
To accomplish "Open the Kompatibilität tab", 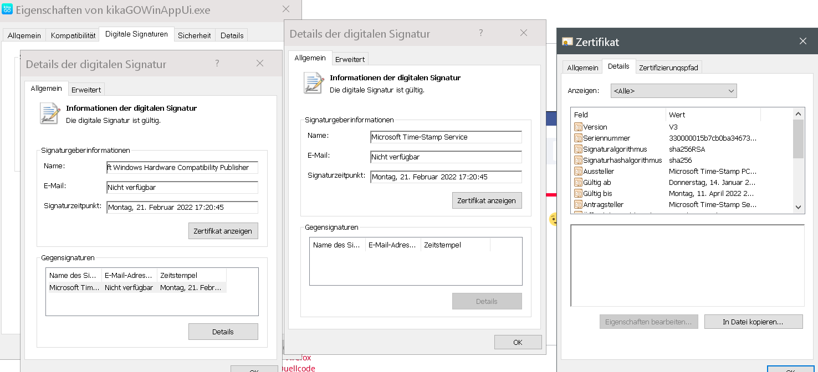I will click(73, 35).
